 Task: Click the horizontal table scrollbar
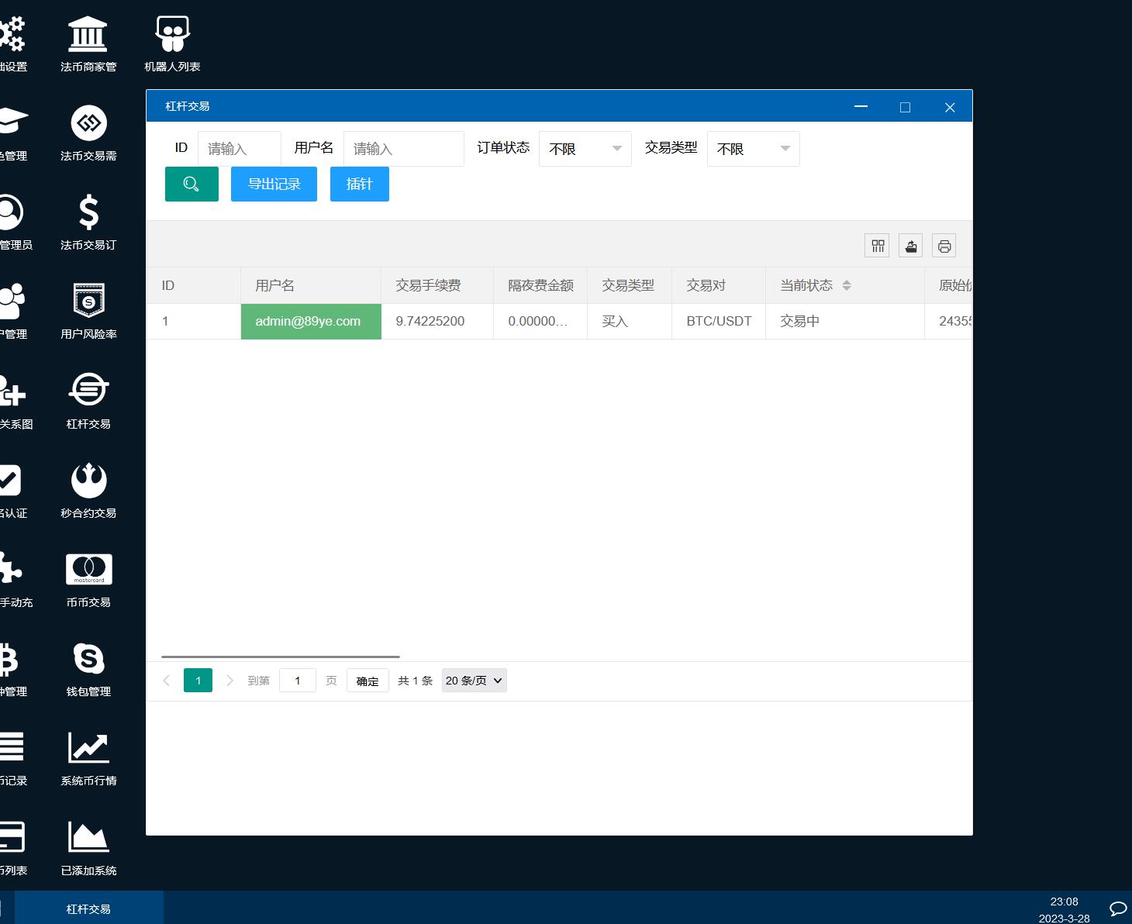click(x=281, y=657)
